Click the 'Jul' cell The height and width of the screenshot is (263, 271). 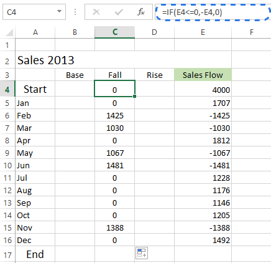[x=35, y=178]
